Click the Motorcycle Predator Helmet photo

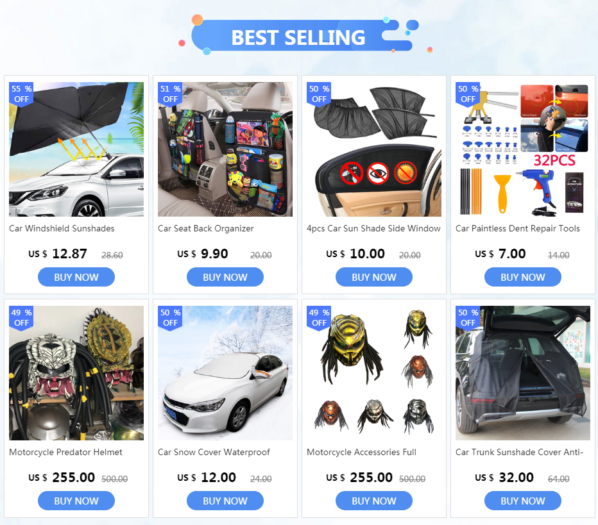pyautogui.click(x=76, y=373)
